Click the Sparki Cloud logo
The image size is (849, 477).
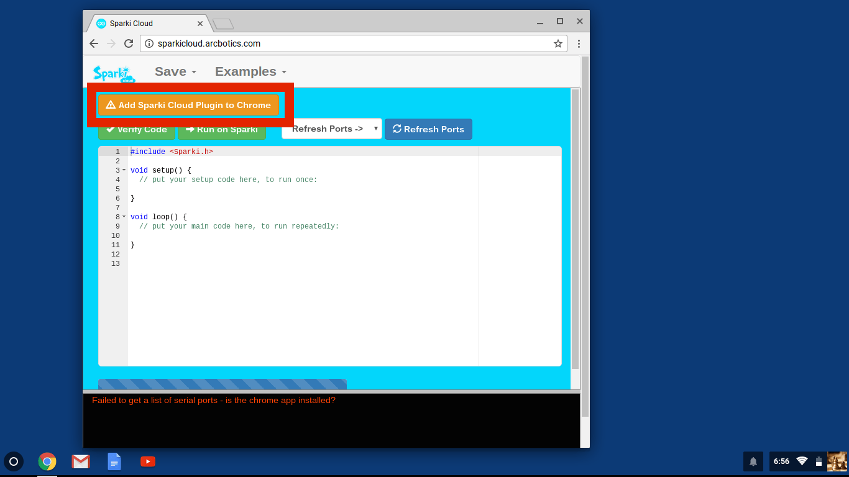(114, 74)
